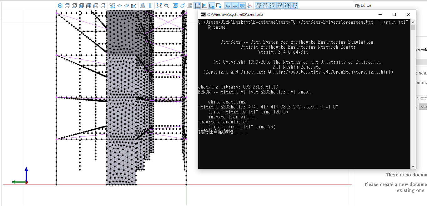The image size is (427, 206).
Task: Click the rectangle selection with pencil icon
Action: pyautogui.click(x=219, y=6)
